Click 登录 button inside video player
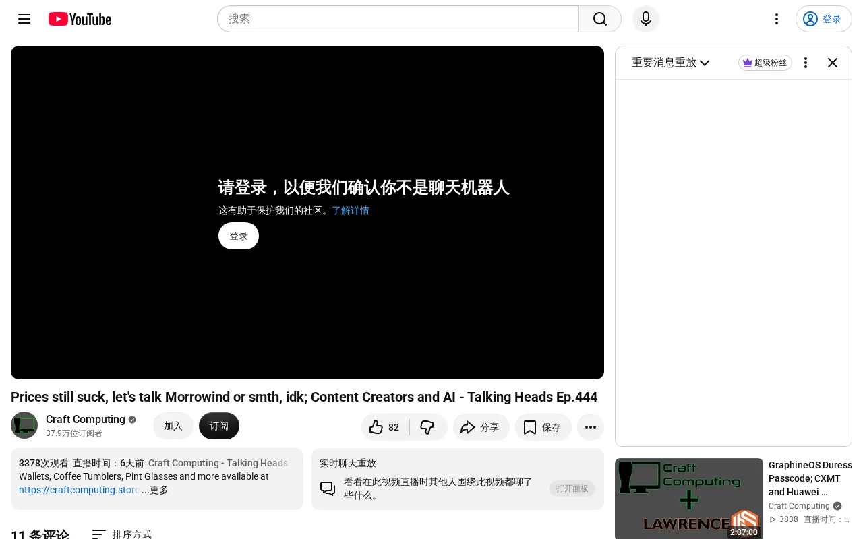 [x=239, y=236]
